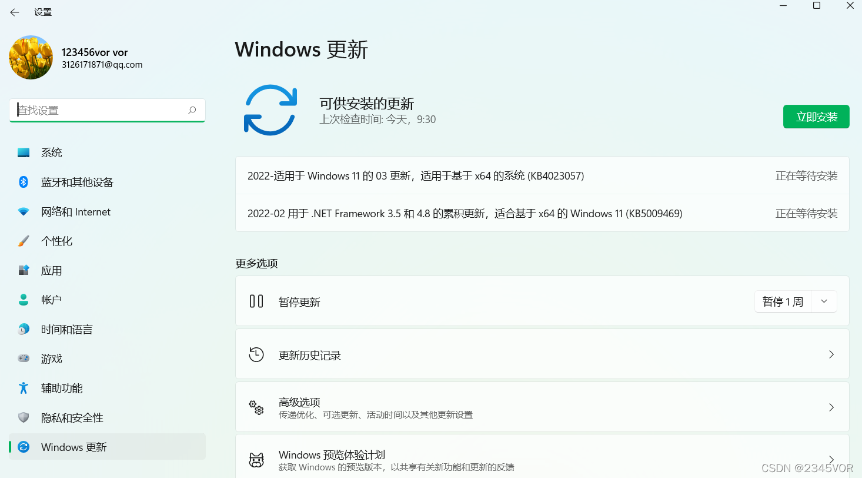Open the 系统 settings category
Viewport: 862px width, 478px height.
click(108, 152)
